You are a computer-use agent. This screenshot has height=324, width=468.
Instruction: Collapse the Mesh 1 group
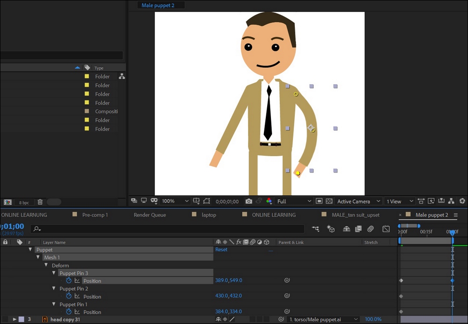[38, 257]
